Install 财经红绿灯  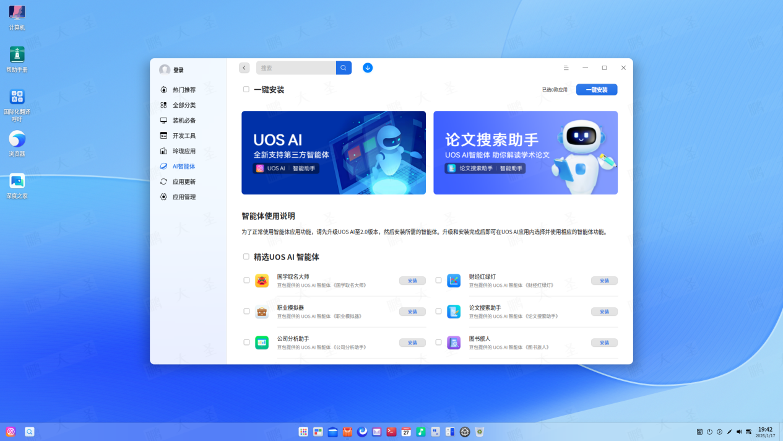(x=604, y=281)
